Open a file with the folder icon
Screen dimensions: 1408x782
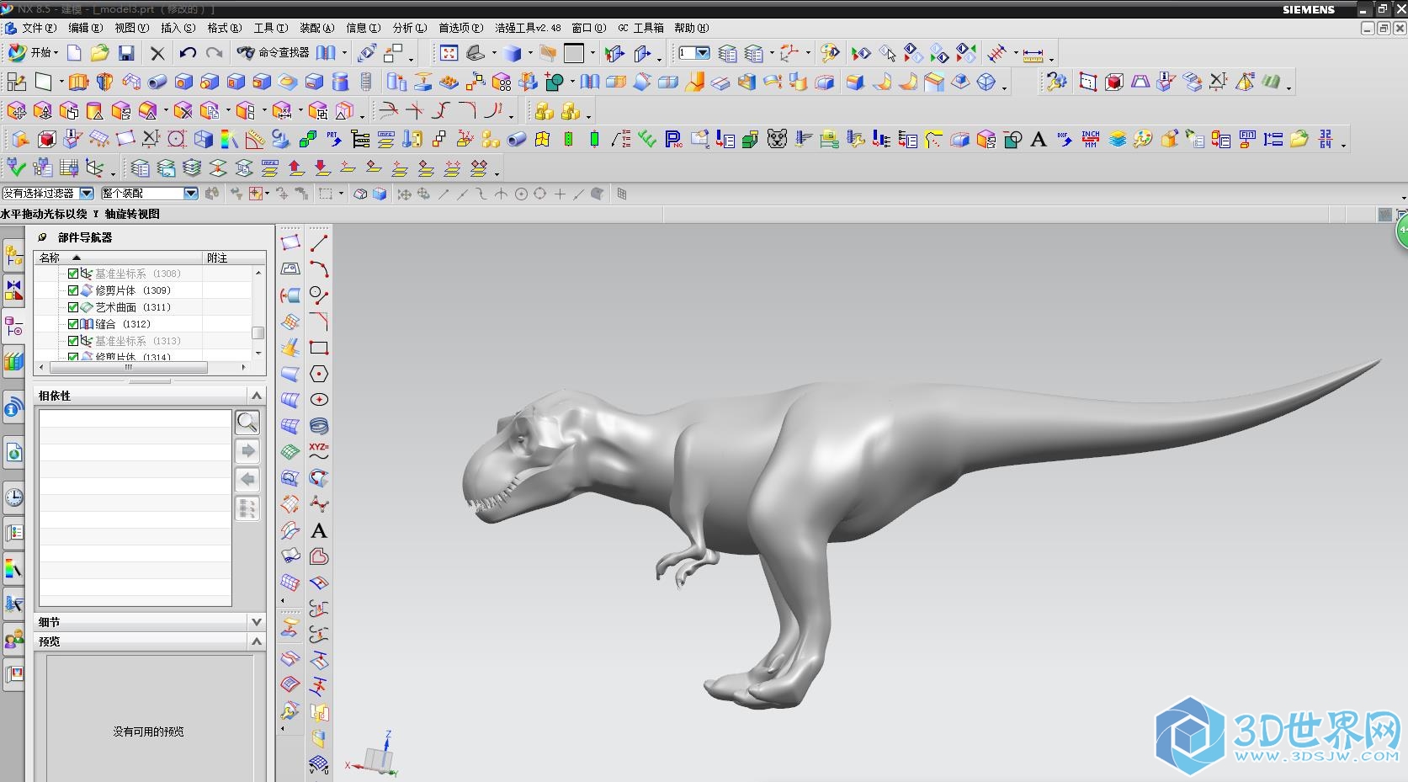99,53
